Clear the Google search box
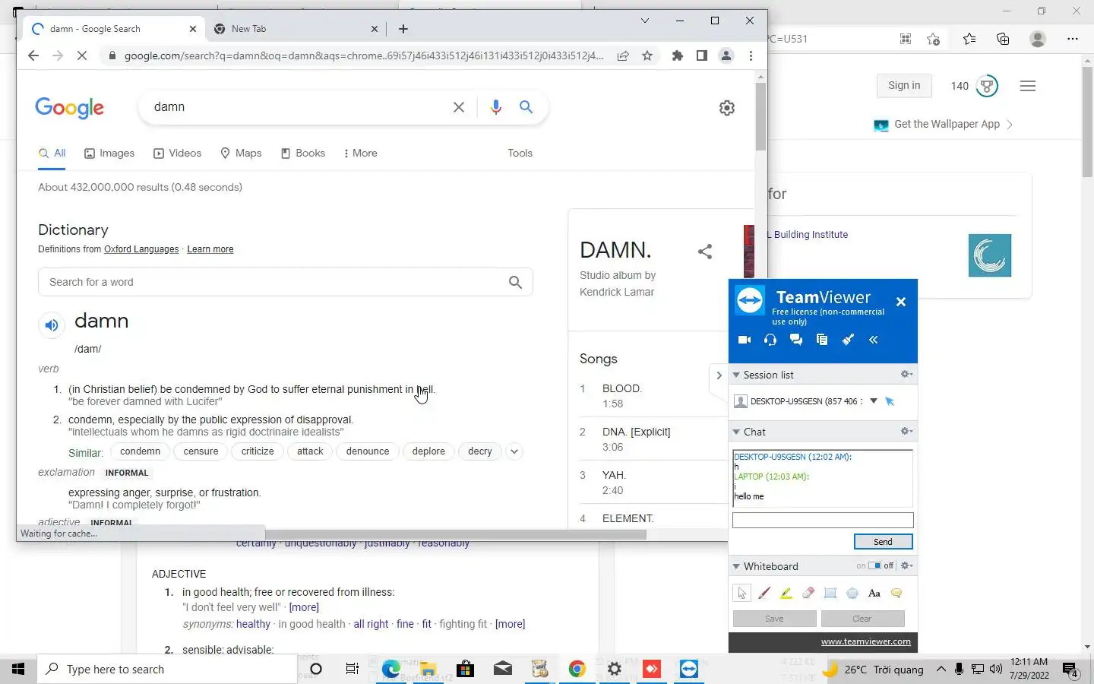Image resolution: width=1094 pixels, height=684 pixels. (459, 107)
